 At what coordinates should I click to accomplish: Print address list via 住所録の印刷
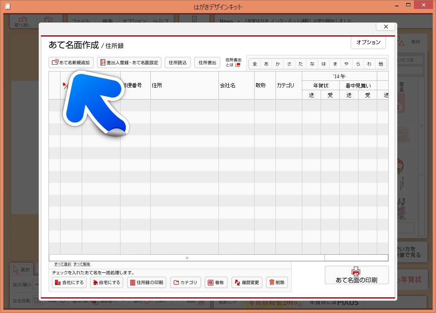(x=146, y=282)
